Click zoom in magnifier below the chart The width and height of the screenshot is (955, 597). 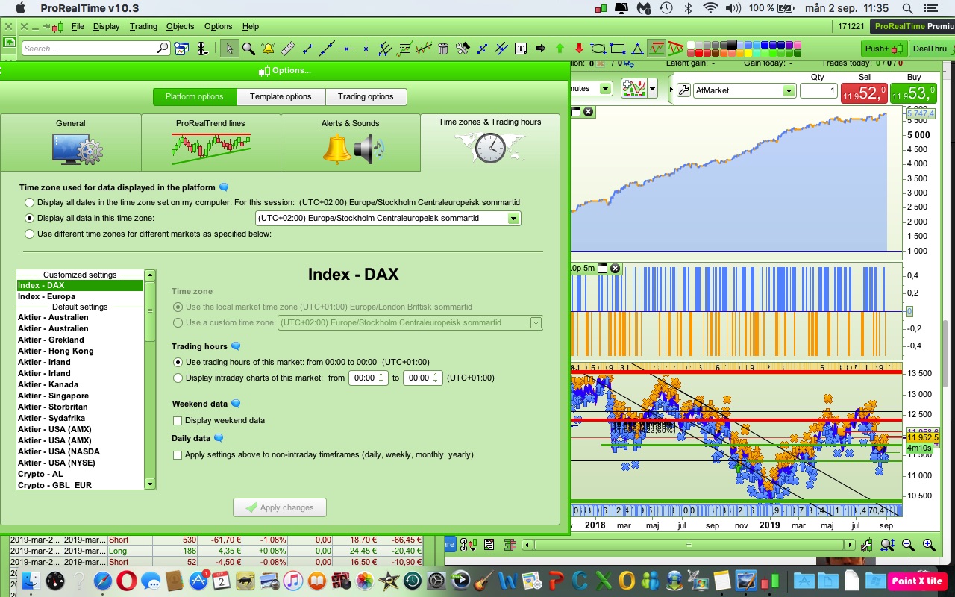coord(928,545)
